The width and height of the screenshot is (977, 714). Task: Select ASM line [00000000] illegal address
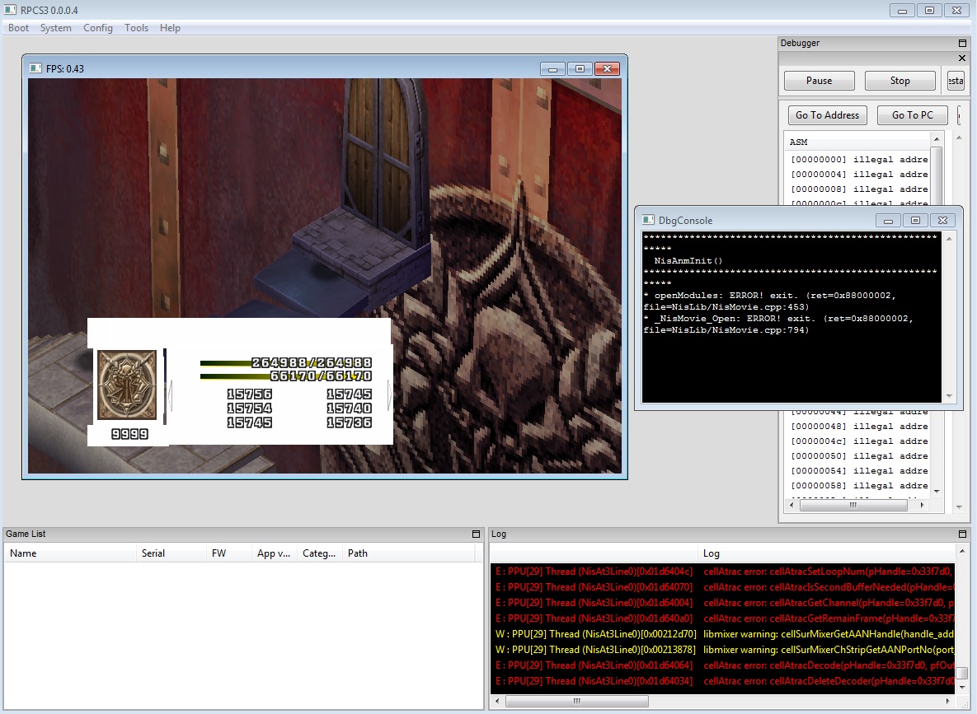858,160
